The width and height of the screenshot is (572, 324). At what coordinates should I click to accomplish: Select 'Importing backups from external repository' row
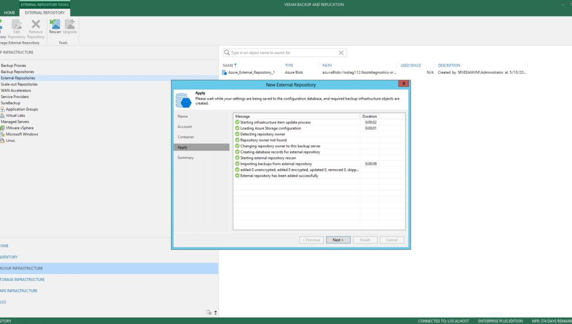coord(319,164)
